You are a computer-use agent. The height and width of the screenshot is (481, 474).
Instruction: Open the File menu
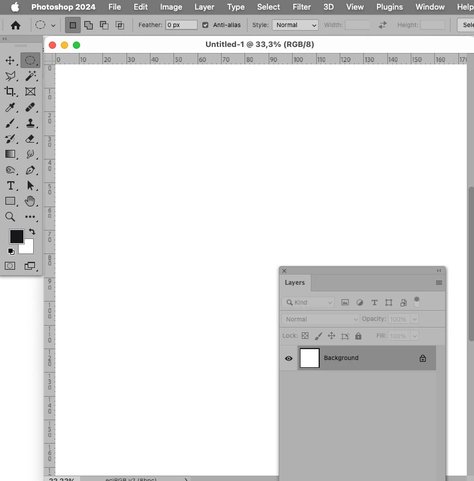pos(114,7)
